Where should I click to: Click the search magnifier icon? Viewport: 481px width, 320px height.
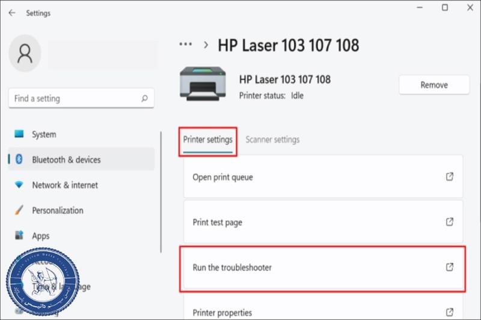(x=144, y=98)
